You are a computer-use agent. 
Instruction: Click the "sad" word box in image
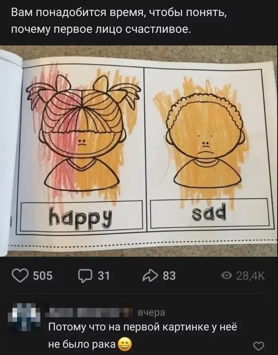click(x=209, y=213)
